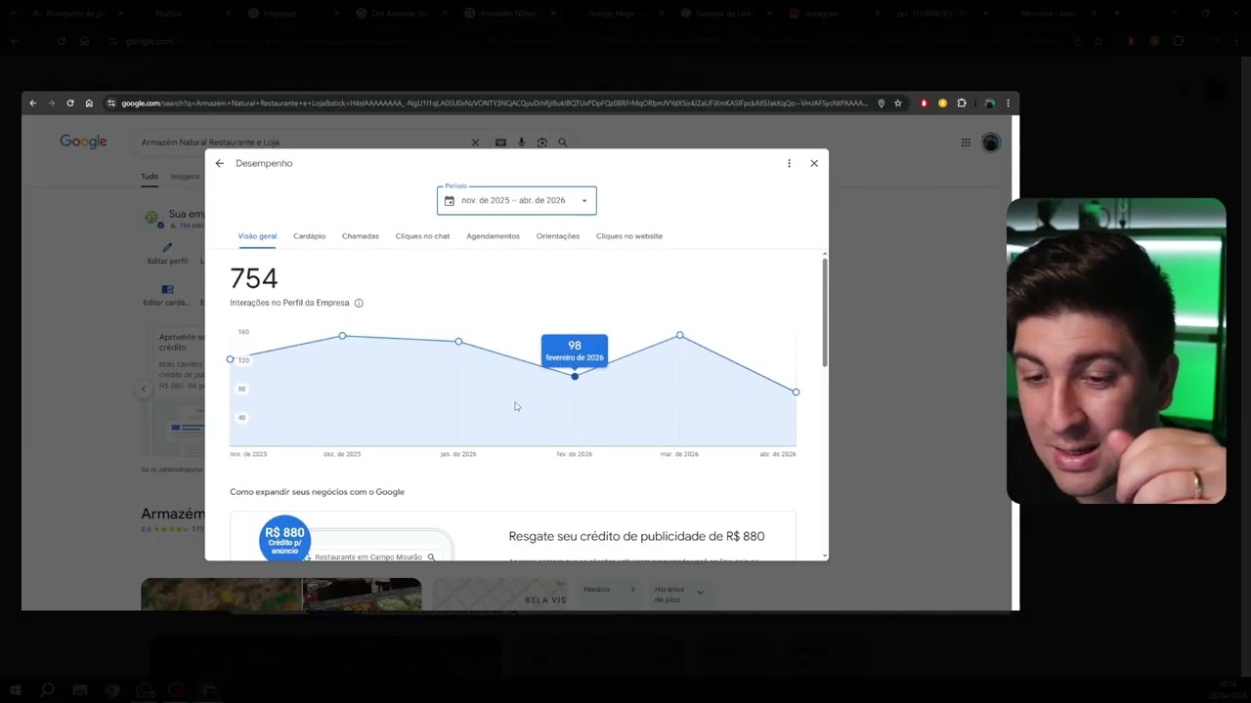Open the Chamadas tab
This screenshot has width=1251, height=703.
click(361, 236)
